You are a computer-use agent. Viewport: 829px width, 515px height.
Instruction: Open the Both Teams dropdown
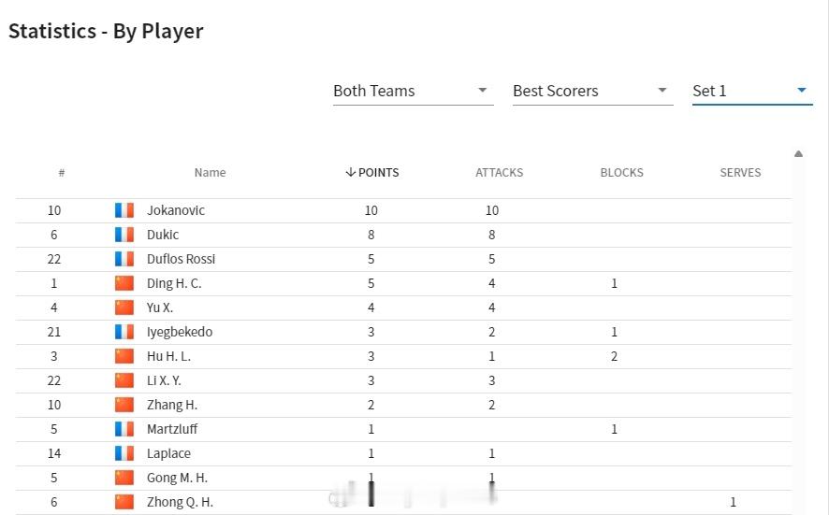pos(413,91)
